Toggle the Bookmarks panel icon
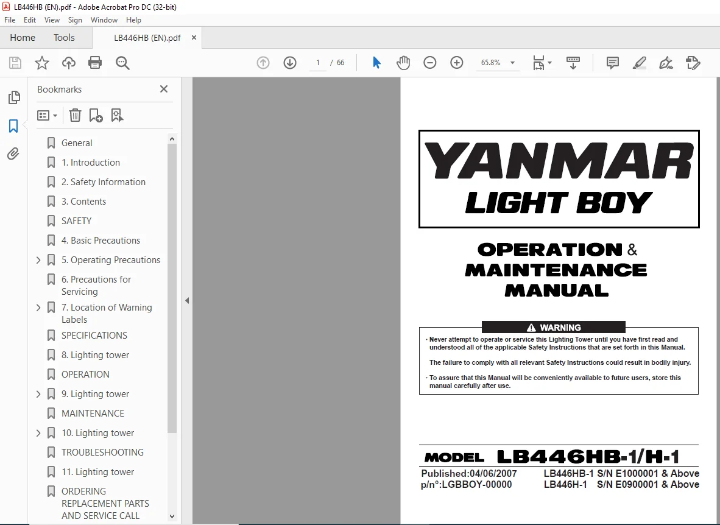720x525 pixels. pyautogui.click(x=13, y=126)
